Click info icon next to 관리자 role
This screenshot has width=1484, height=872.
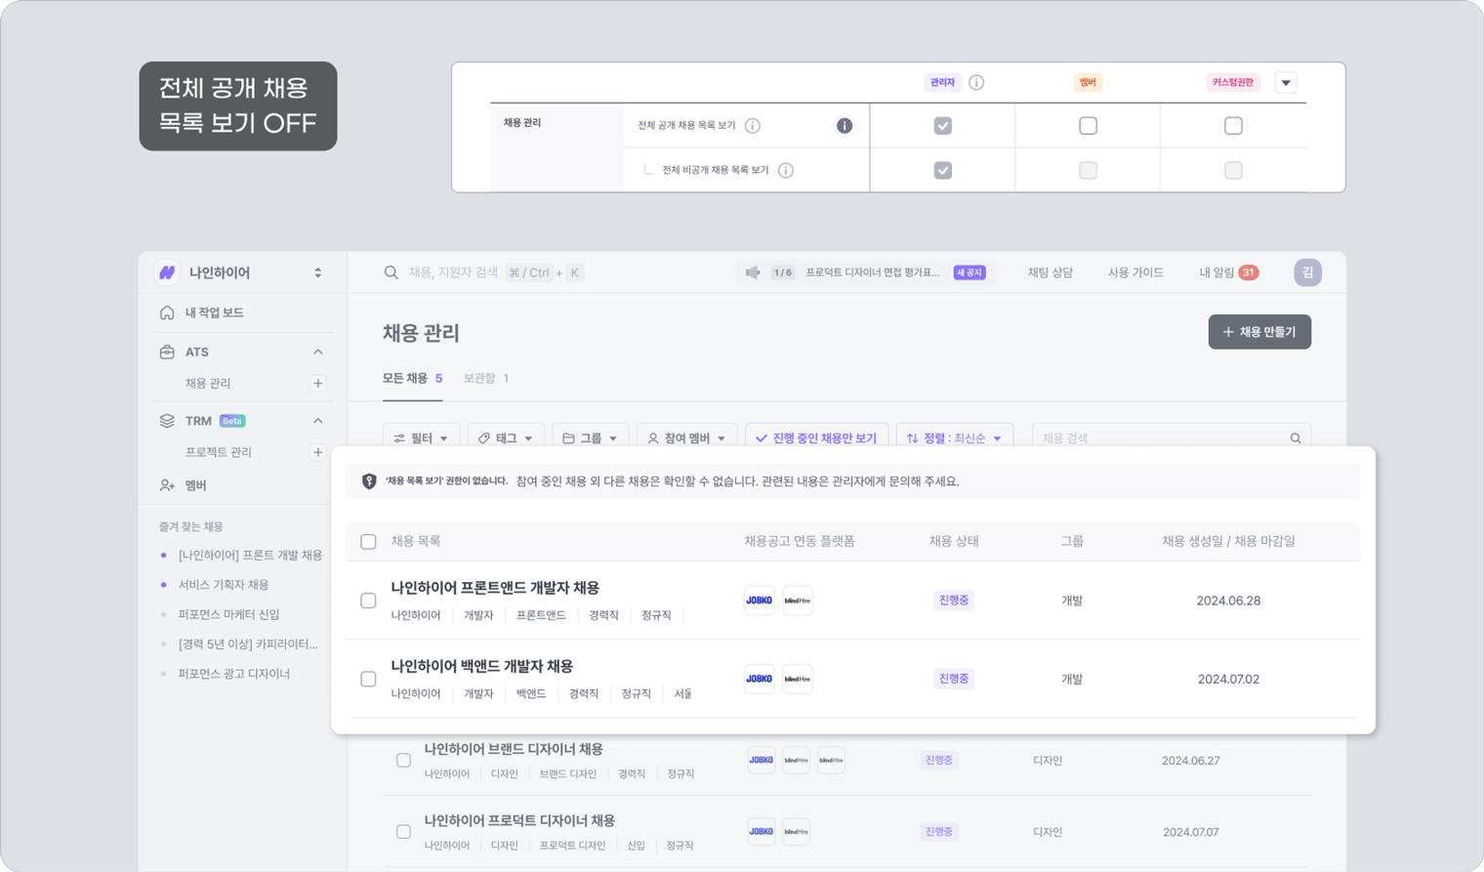(x=976, y=83)
